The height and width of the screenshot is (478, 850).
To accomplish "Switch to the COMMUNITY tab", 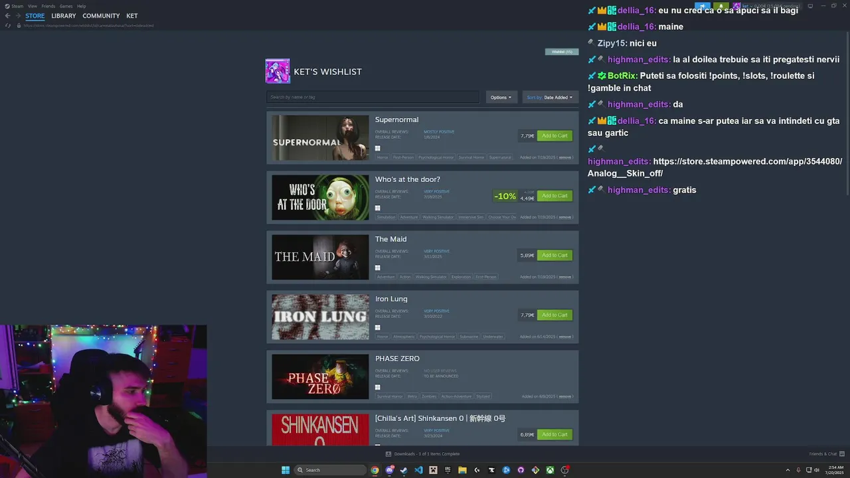I will [x=101, y=16].
